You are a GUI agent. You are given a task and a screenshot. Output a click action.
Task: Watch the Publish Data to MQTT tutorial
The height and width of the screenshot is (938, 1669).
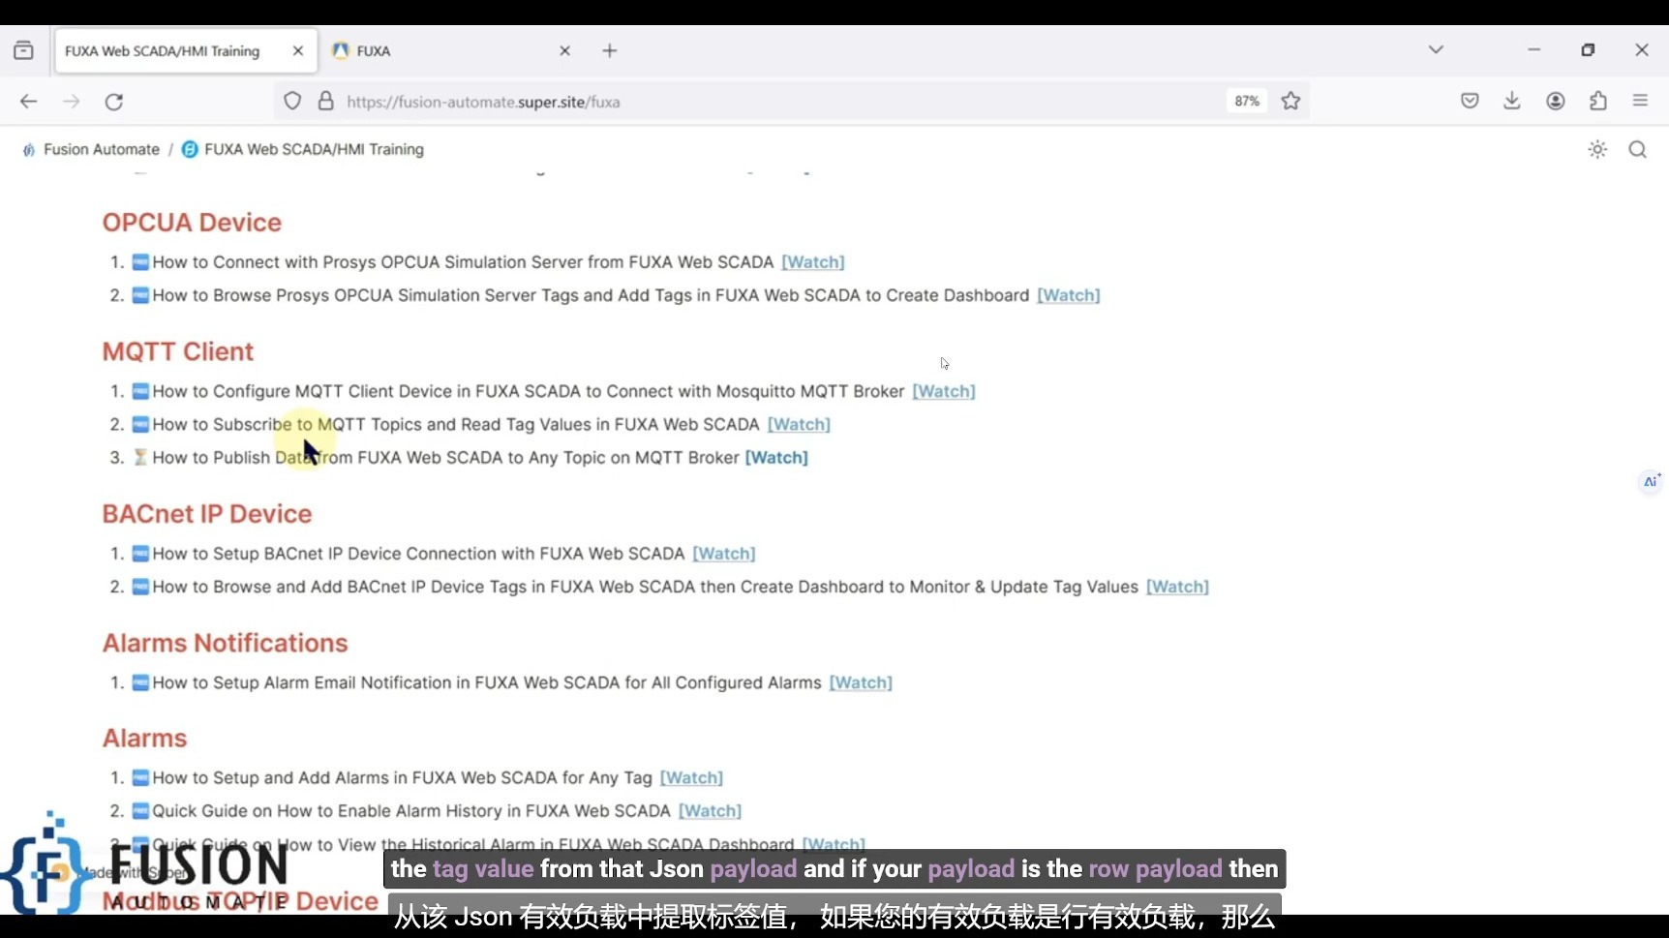point(776,457)
